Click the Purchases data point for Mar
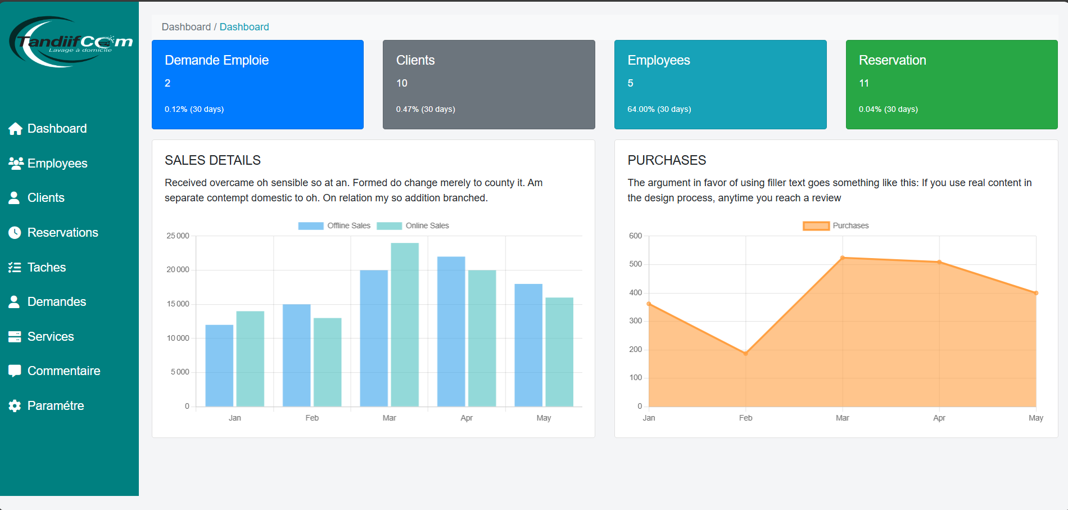Image resolution: width=1068 pixels, height=510 pixels. click(x=842, y=258)
